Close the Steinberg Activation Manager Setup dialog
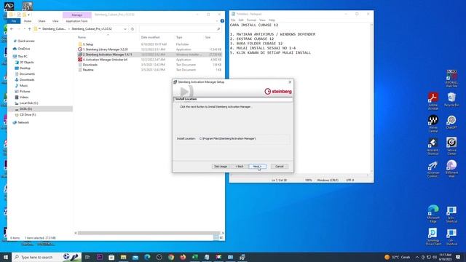Image resolution: width=466 pixels, height=262 pixels. (x=290, y=82)
